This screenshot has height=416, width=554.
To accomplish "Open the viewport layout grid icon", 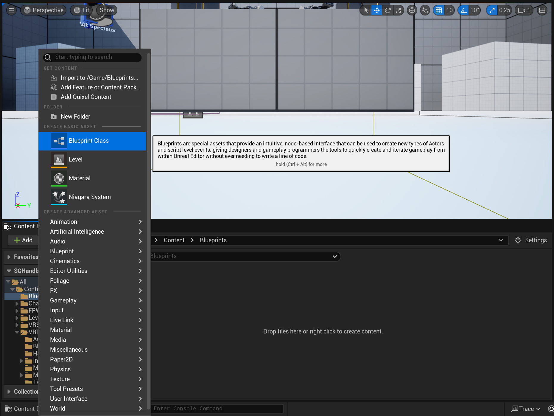I will click(x=542, y=10).
